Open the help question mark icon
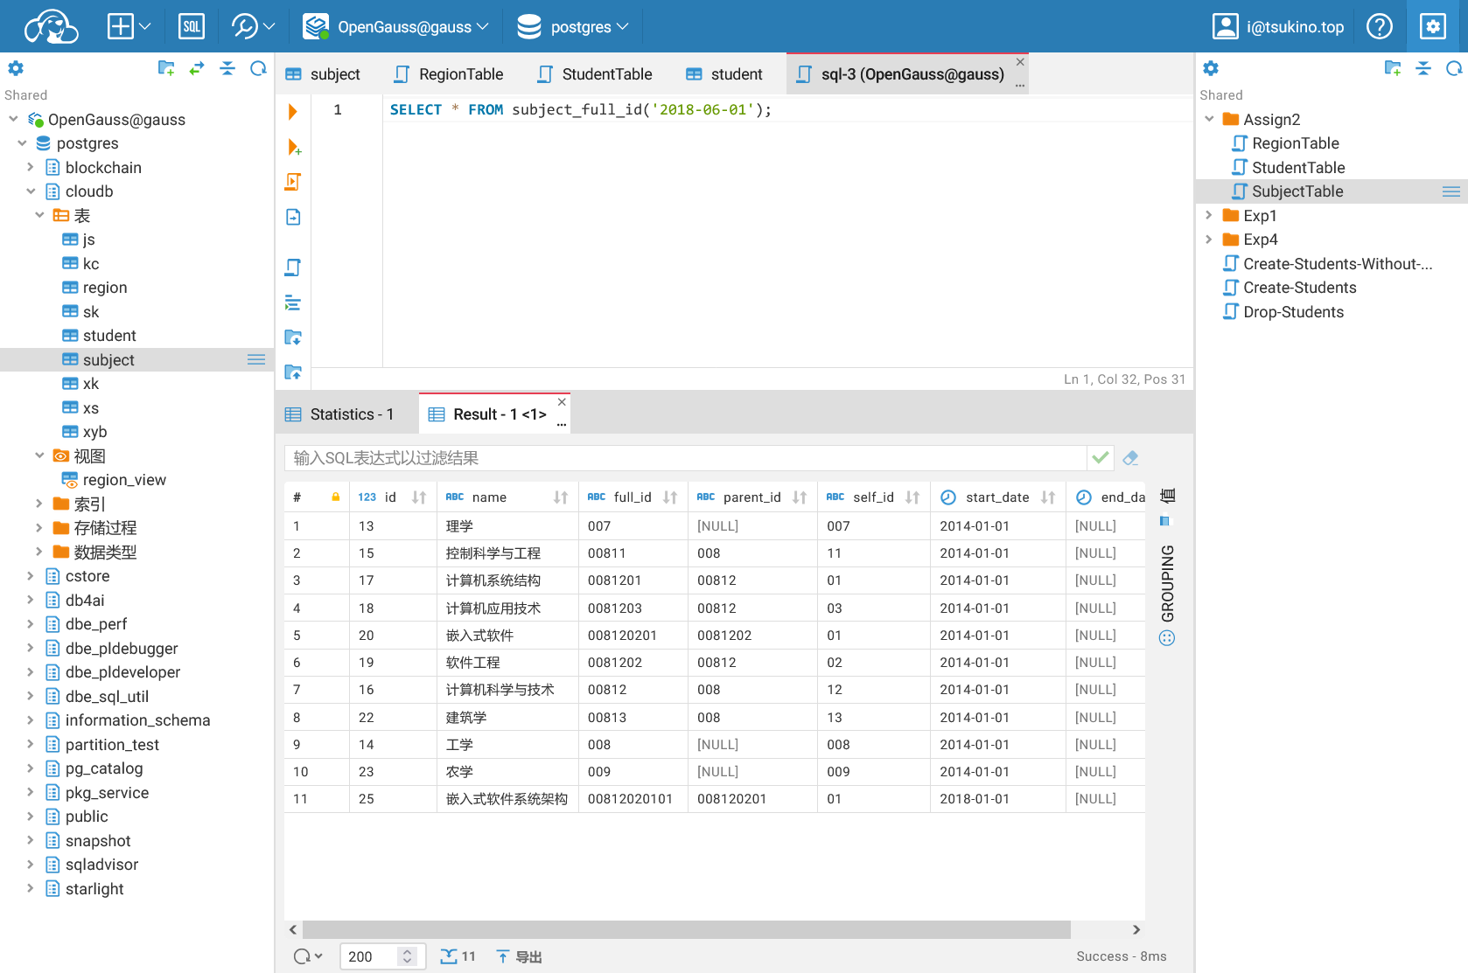The height and width of the screenshot is (973, 1468). point(1379,27)
